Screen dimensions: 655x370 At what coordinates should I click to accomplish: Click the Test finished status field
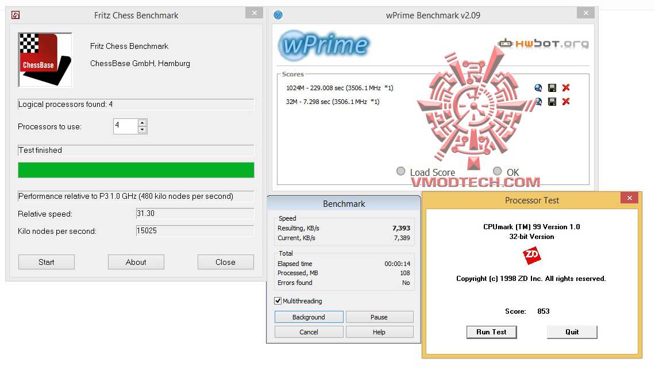coord(136,151)
